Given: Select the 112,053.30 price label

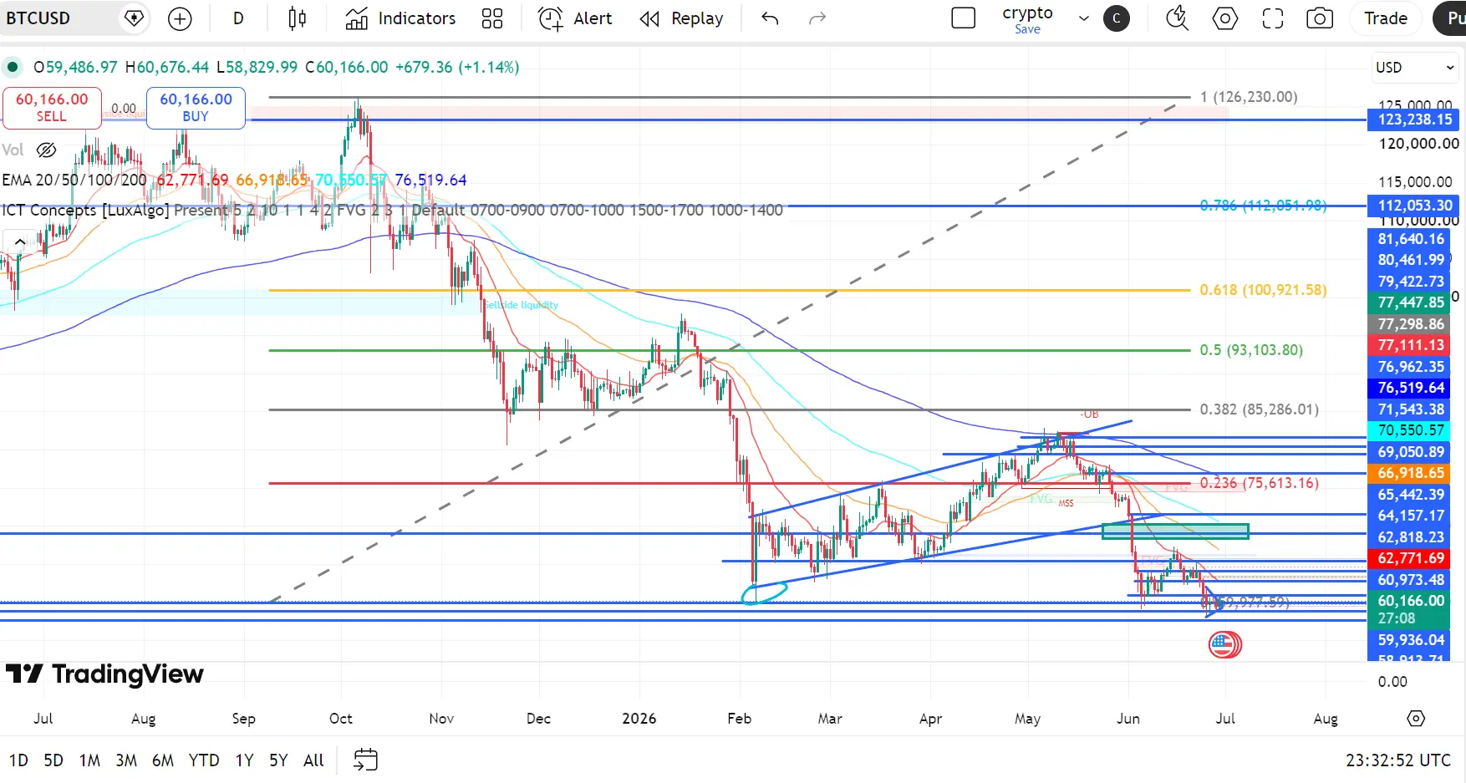Looking at the screenshot, I should (1414, 206).
